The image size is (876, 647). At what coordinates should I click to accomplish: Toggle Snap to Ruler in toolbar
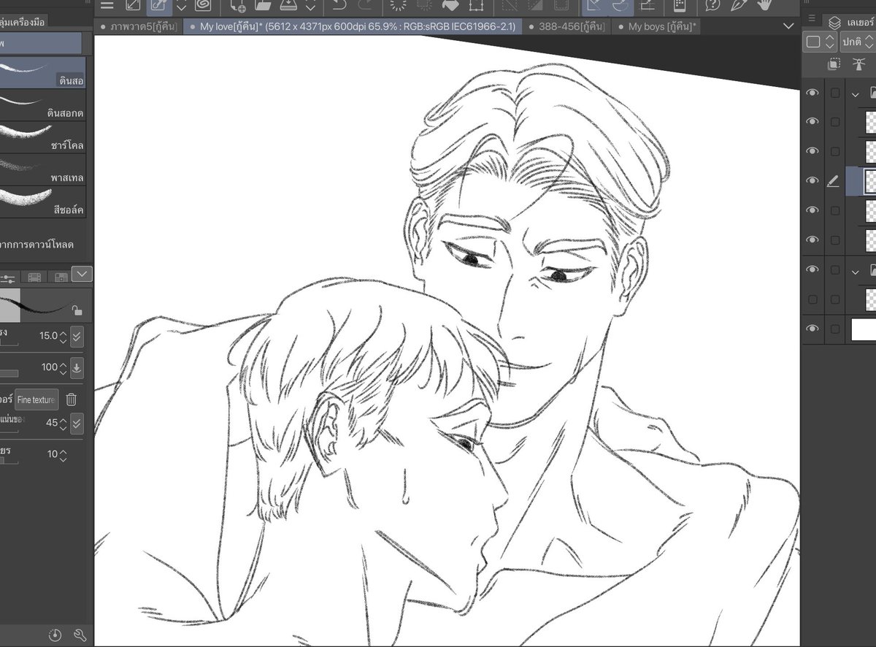pyautogui.click(x=594, y=6)
